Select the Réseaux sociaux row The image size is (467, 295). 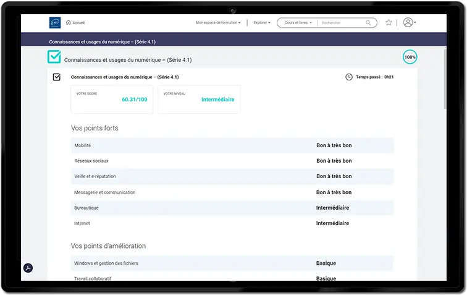[x=232, y=161]
